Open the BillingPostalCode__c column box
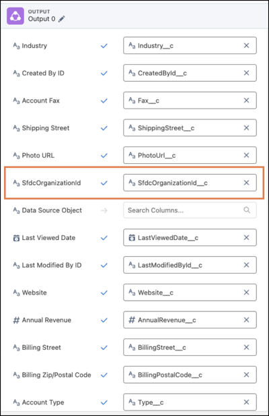Image resolution: width=269 pixels, height=416 pixels. click(x=190, y=375)
